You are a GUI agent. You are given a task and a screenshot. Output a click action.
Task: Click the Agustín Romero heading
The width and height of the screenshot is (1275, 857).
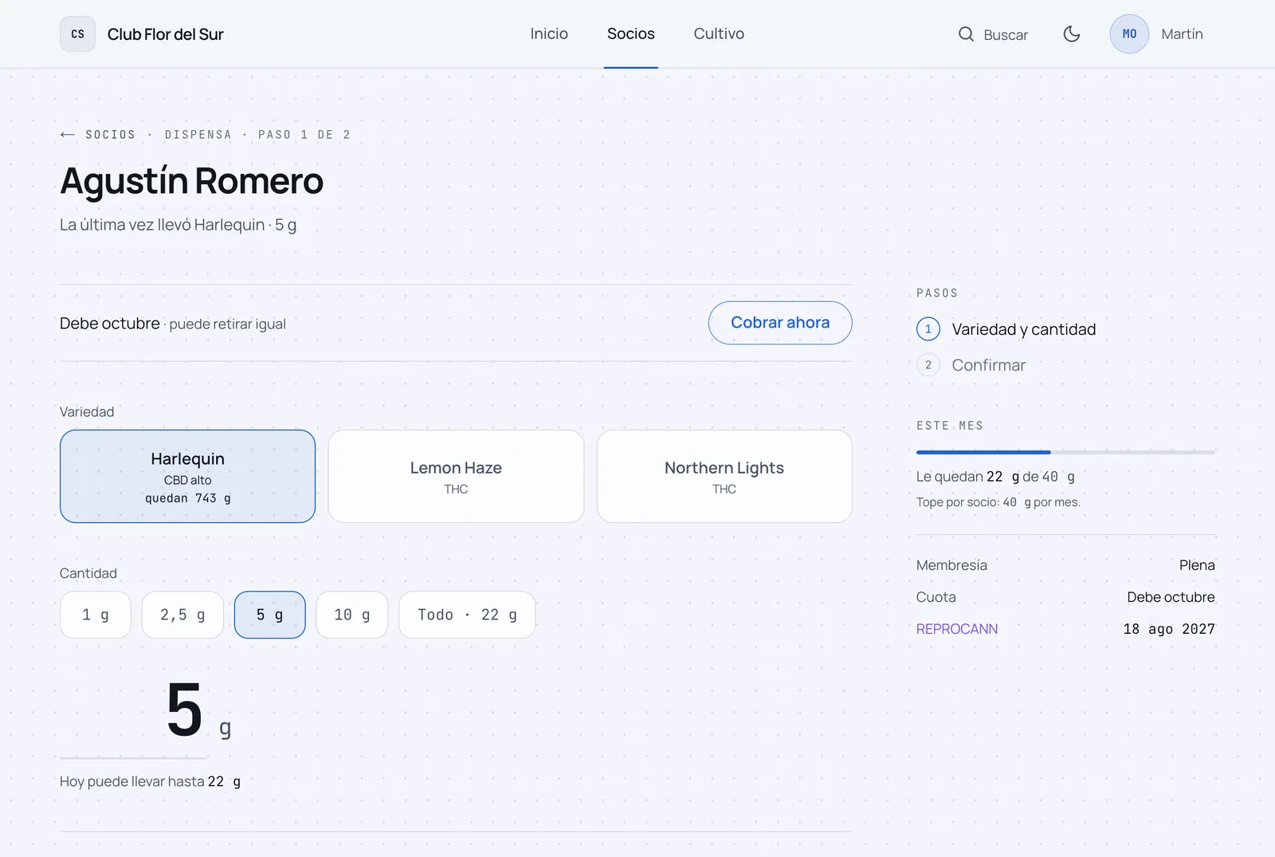[191, 181]
